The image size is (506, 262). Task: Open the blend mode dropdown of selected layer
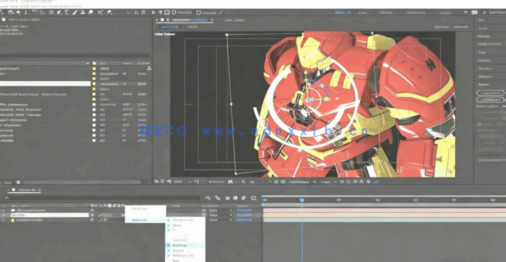221,215
